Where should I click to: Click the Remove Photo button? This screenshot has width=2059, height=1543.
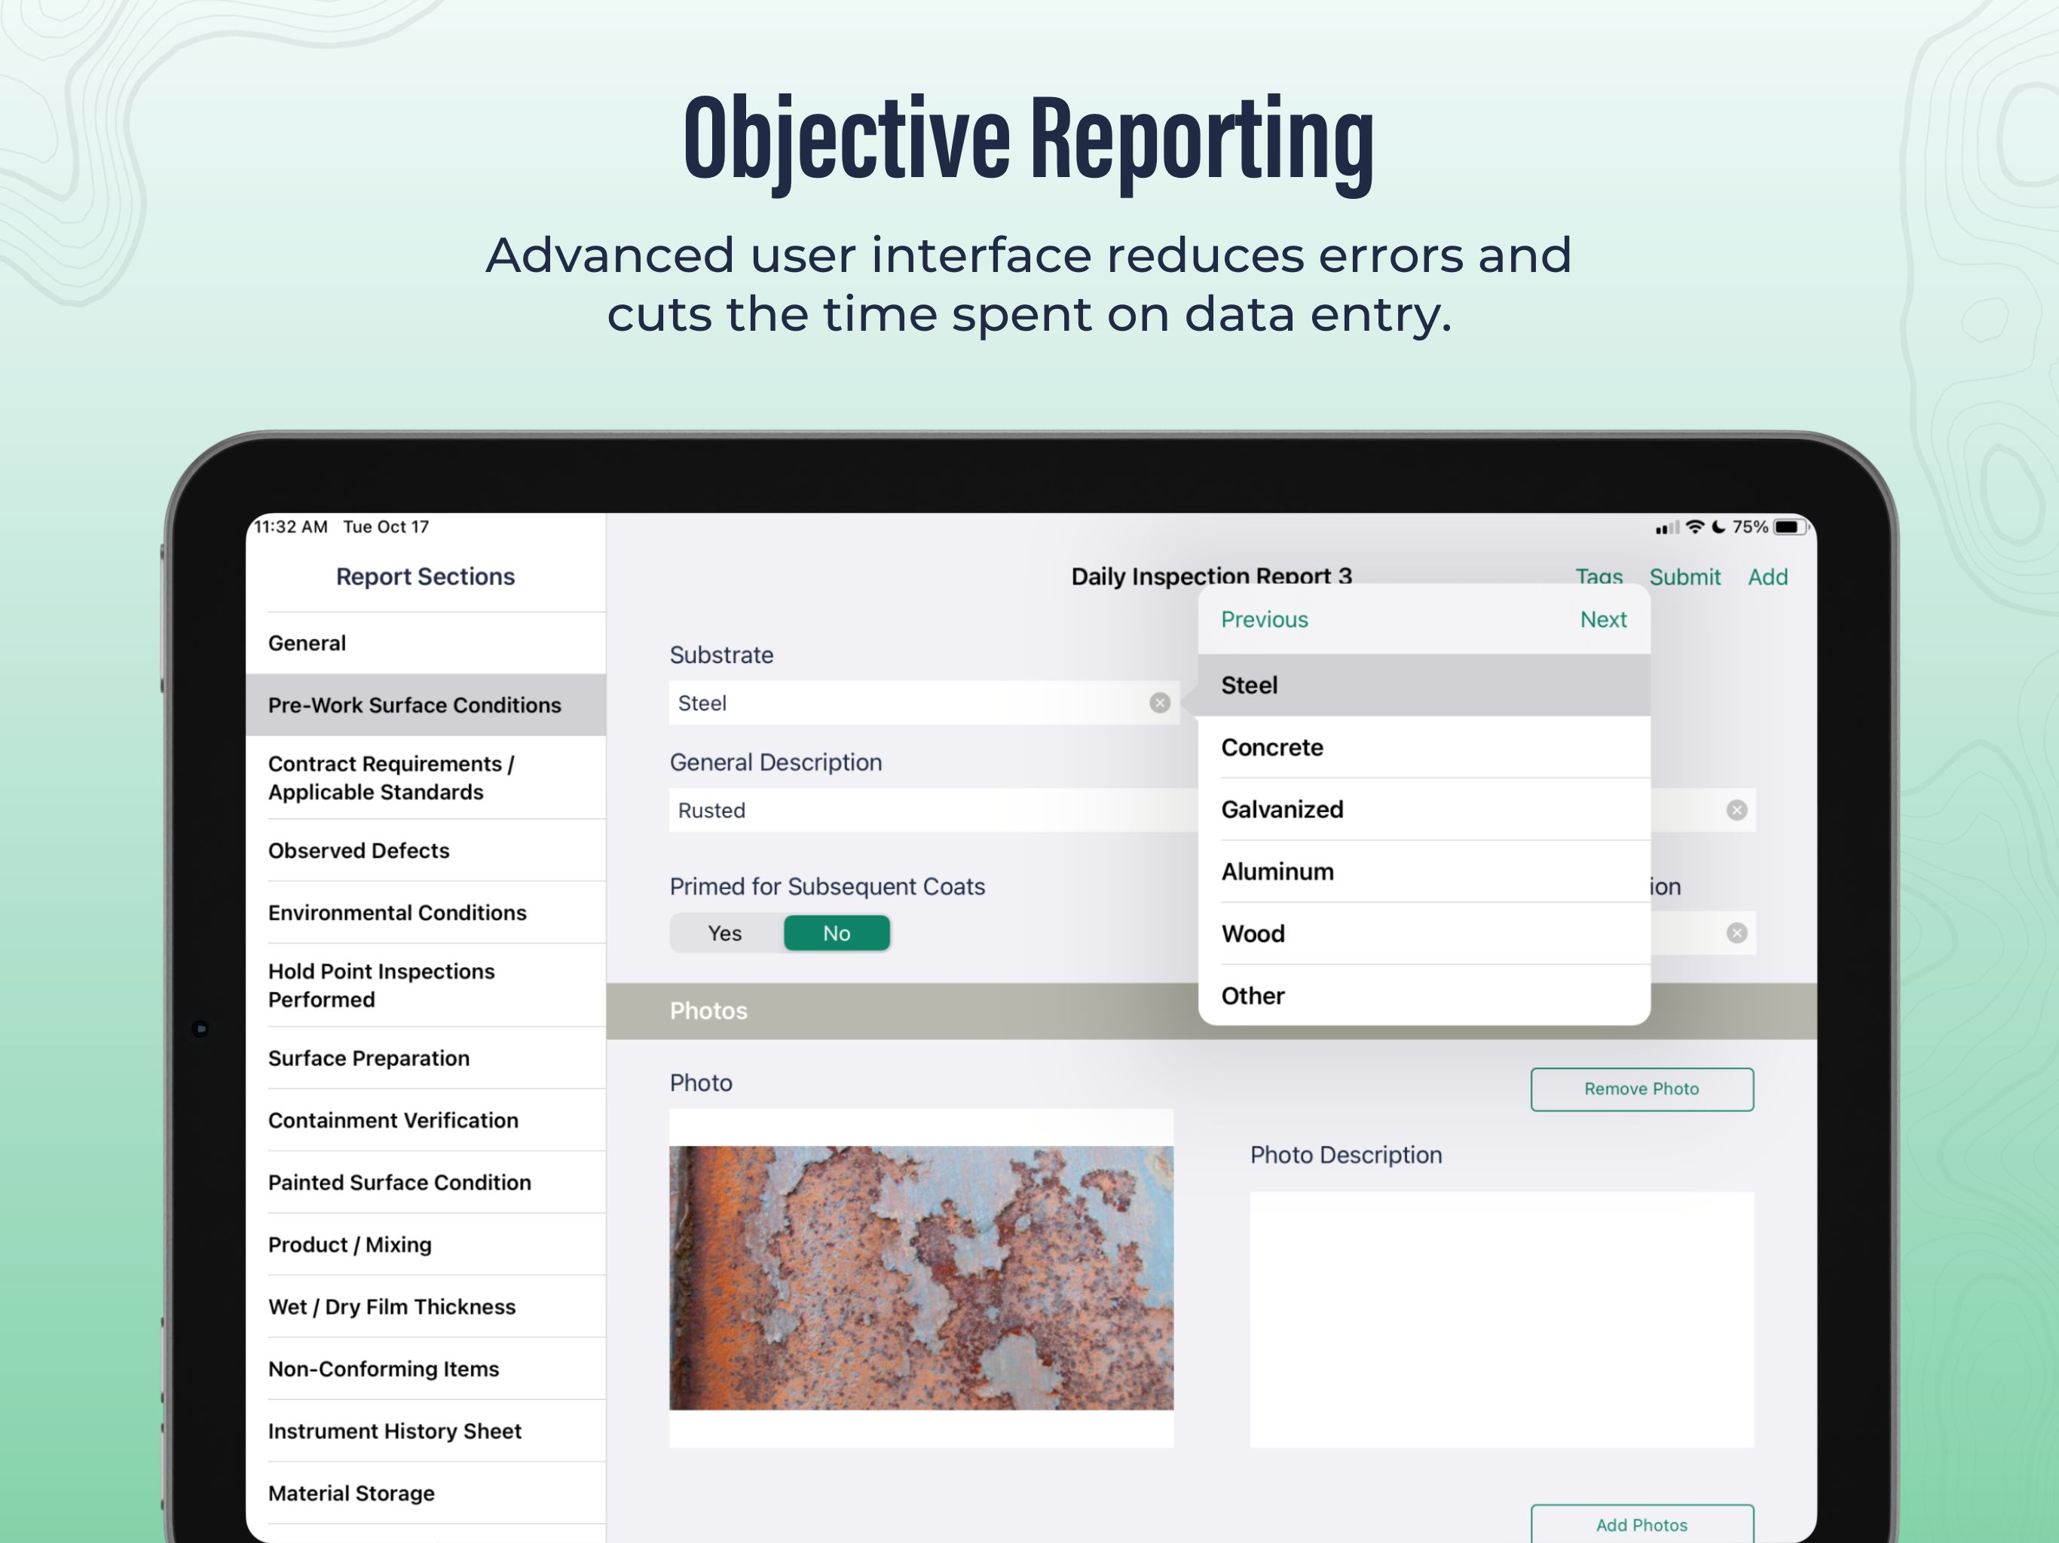[x=1642, y=1089]
